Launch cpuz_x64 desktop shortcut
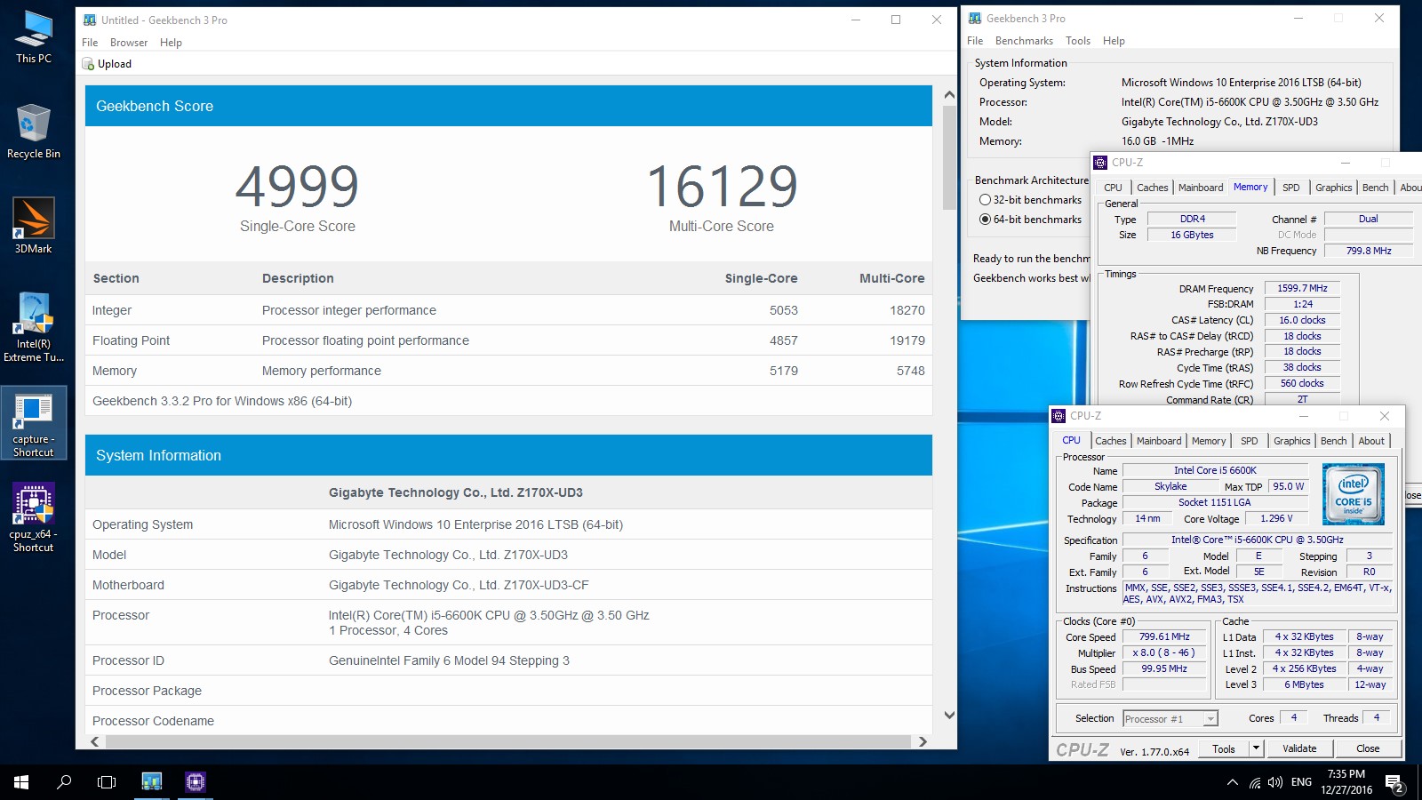 34,518
